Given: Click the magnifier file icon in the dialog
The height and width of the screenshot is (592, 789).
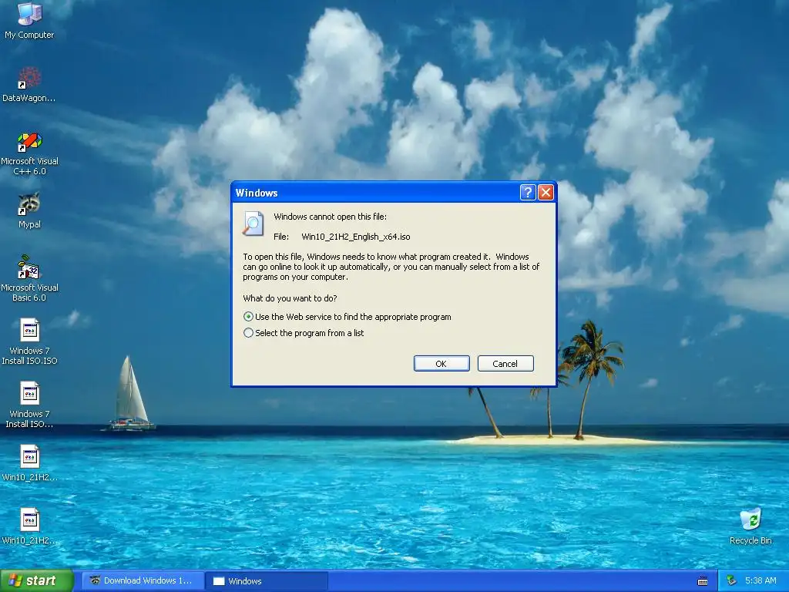Looking at the screenshot, I should tap(253, 224).
